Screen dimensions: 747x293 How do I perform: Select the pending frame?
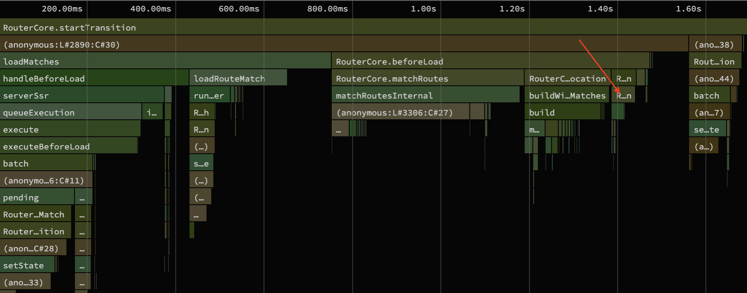click(x=37, y=197)
